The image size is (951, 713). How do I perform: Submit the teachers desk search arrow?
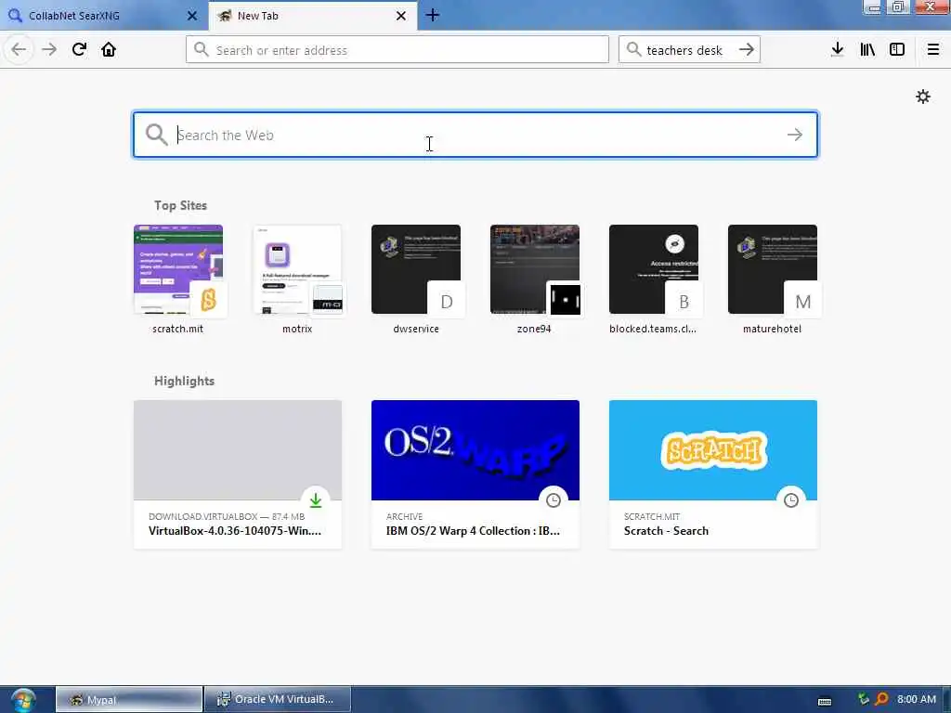[x=746, y=50]
